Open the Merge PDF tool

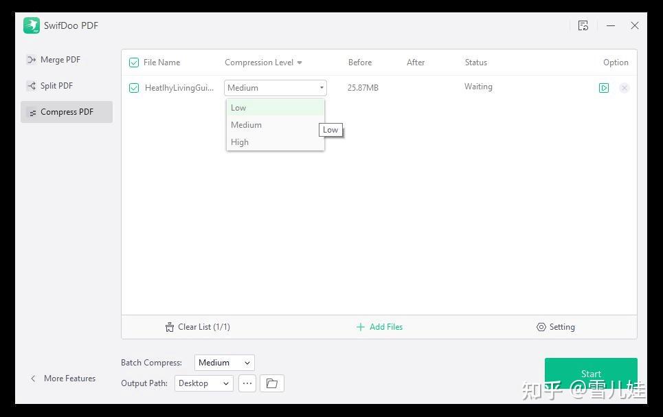(54, 60)
